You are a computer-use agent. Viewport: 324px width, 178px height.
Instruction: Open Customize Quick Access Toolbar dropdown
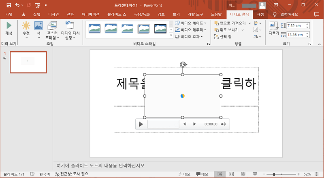point(46,5)
